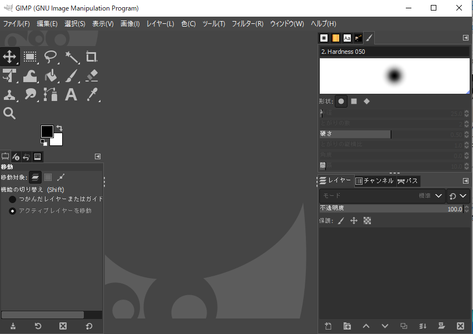
Task: Activate the Bucket Fill tool
Action: tap(49, 76)
